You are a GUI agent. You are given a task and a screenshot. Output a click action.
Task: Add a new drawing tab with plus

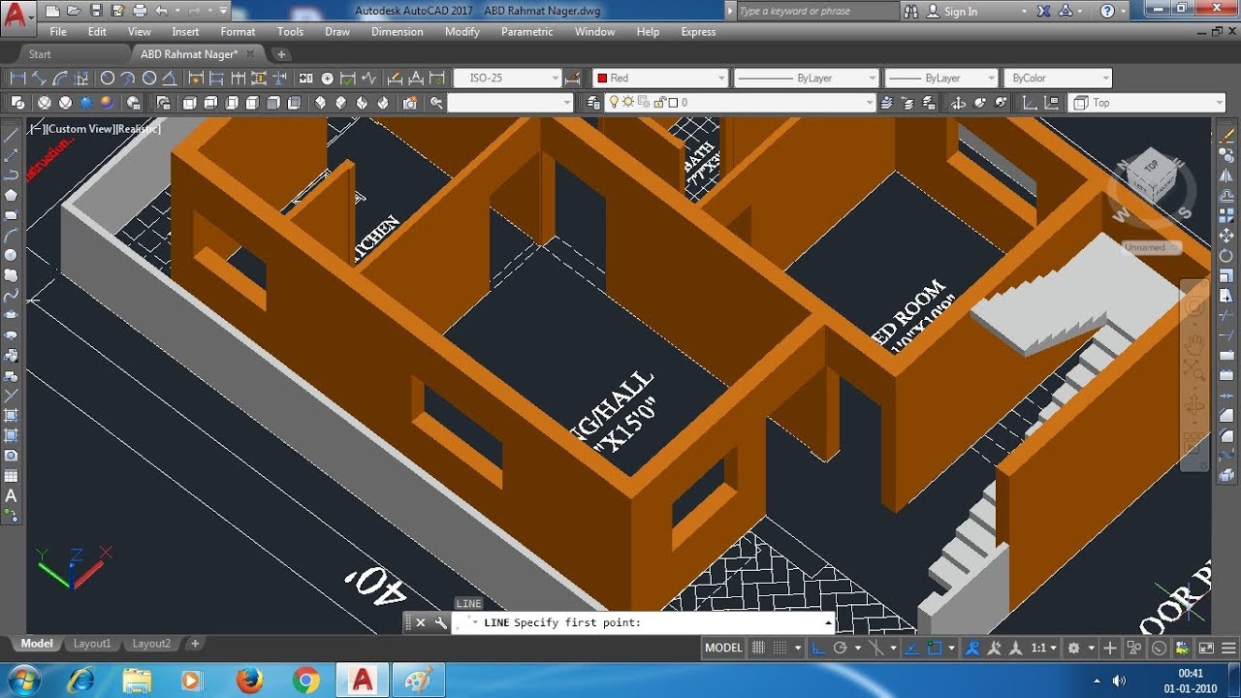point(281,54)
